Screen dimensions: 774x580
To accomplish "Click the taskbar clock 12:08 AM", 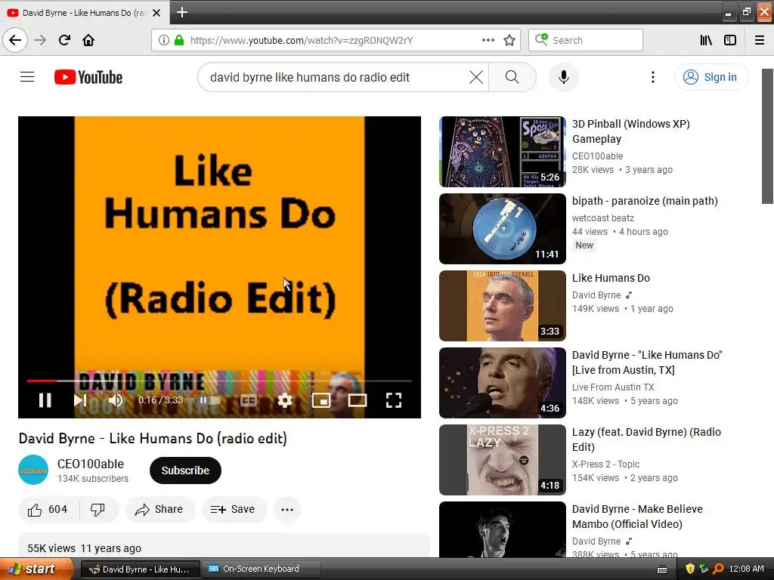I will [746, 569].
